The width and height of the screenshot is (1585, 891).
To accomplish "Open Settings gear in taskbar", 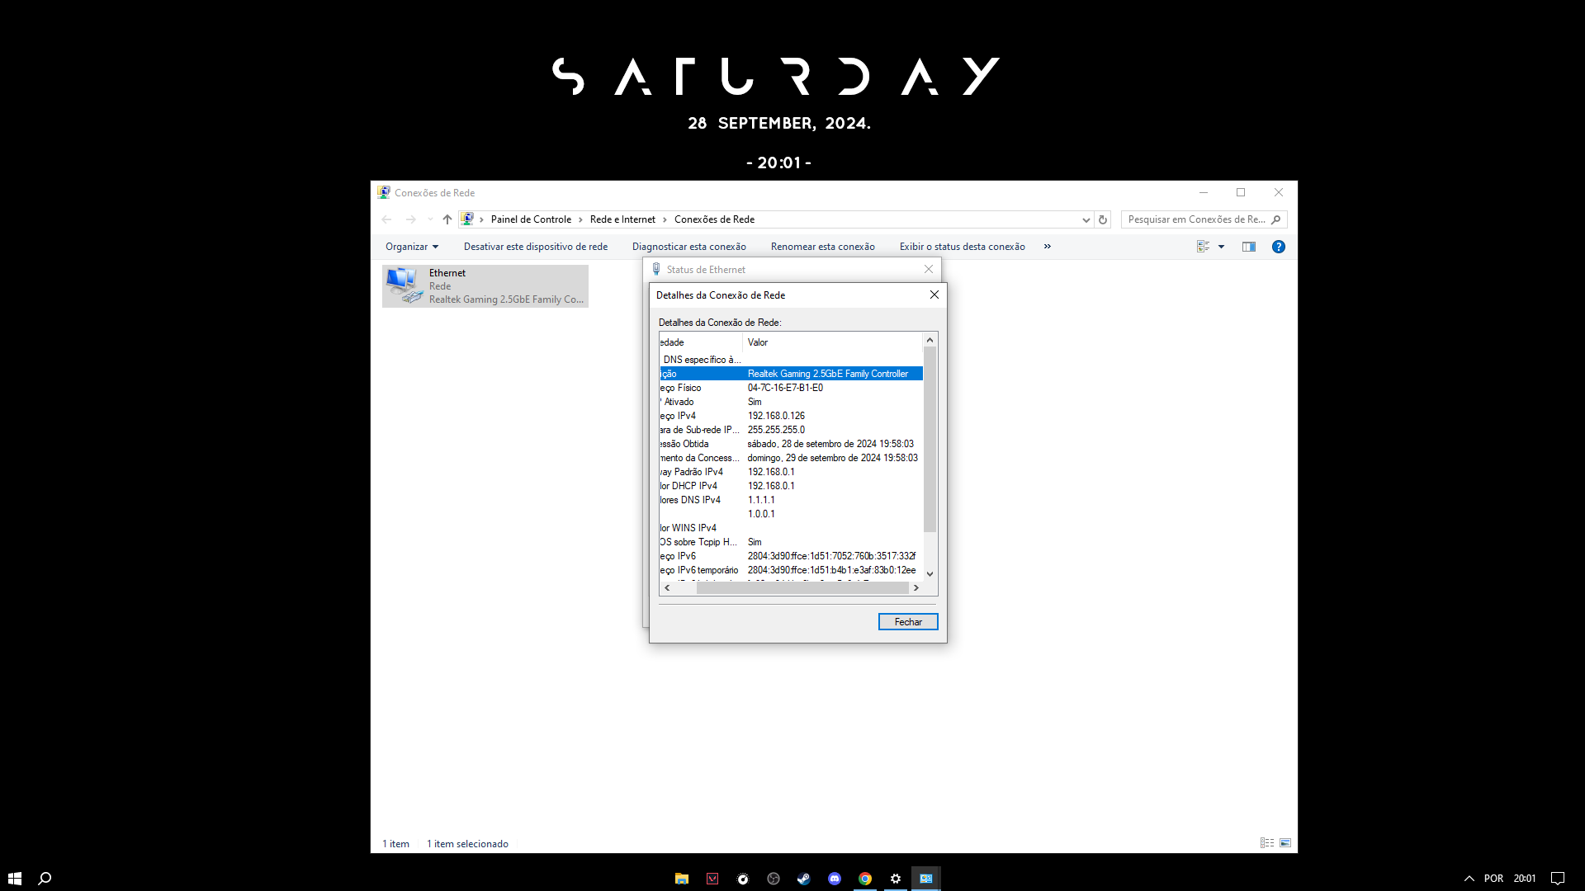I will click(896, 879).
